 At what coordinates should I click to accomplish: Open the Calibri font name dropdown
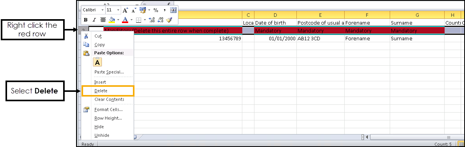103,10
